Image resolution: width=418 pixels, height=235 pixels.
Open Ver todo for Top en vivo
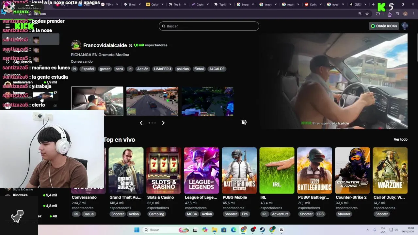tap(400, 139)
